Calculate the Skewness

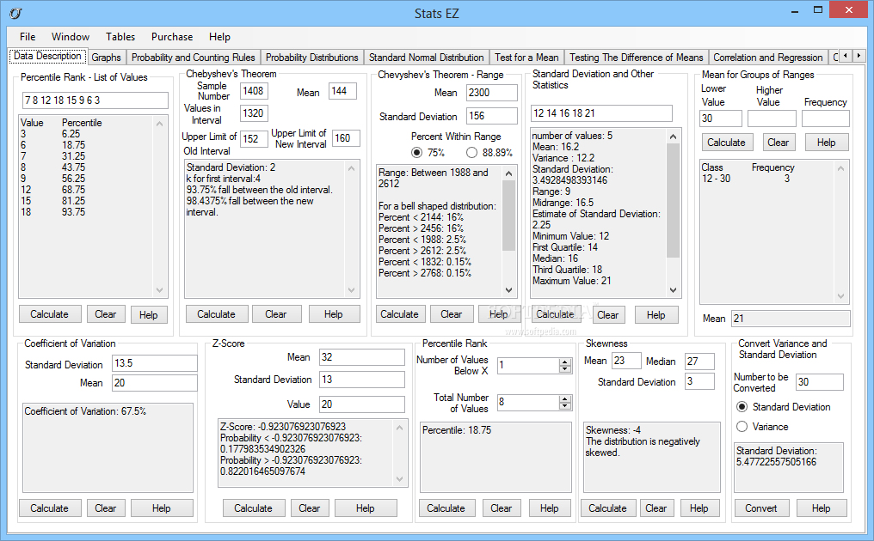(x=607, y=508)
